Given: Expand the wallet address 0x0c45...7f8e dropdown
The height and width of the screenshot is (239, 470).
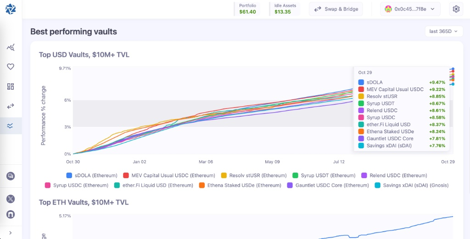Looking at the screenshot, I should (410, 9).
